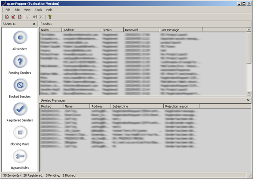Sort deleted messages by Subject line

137,106
